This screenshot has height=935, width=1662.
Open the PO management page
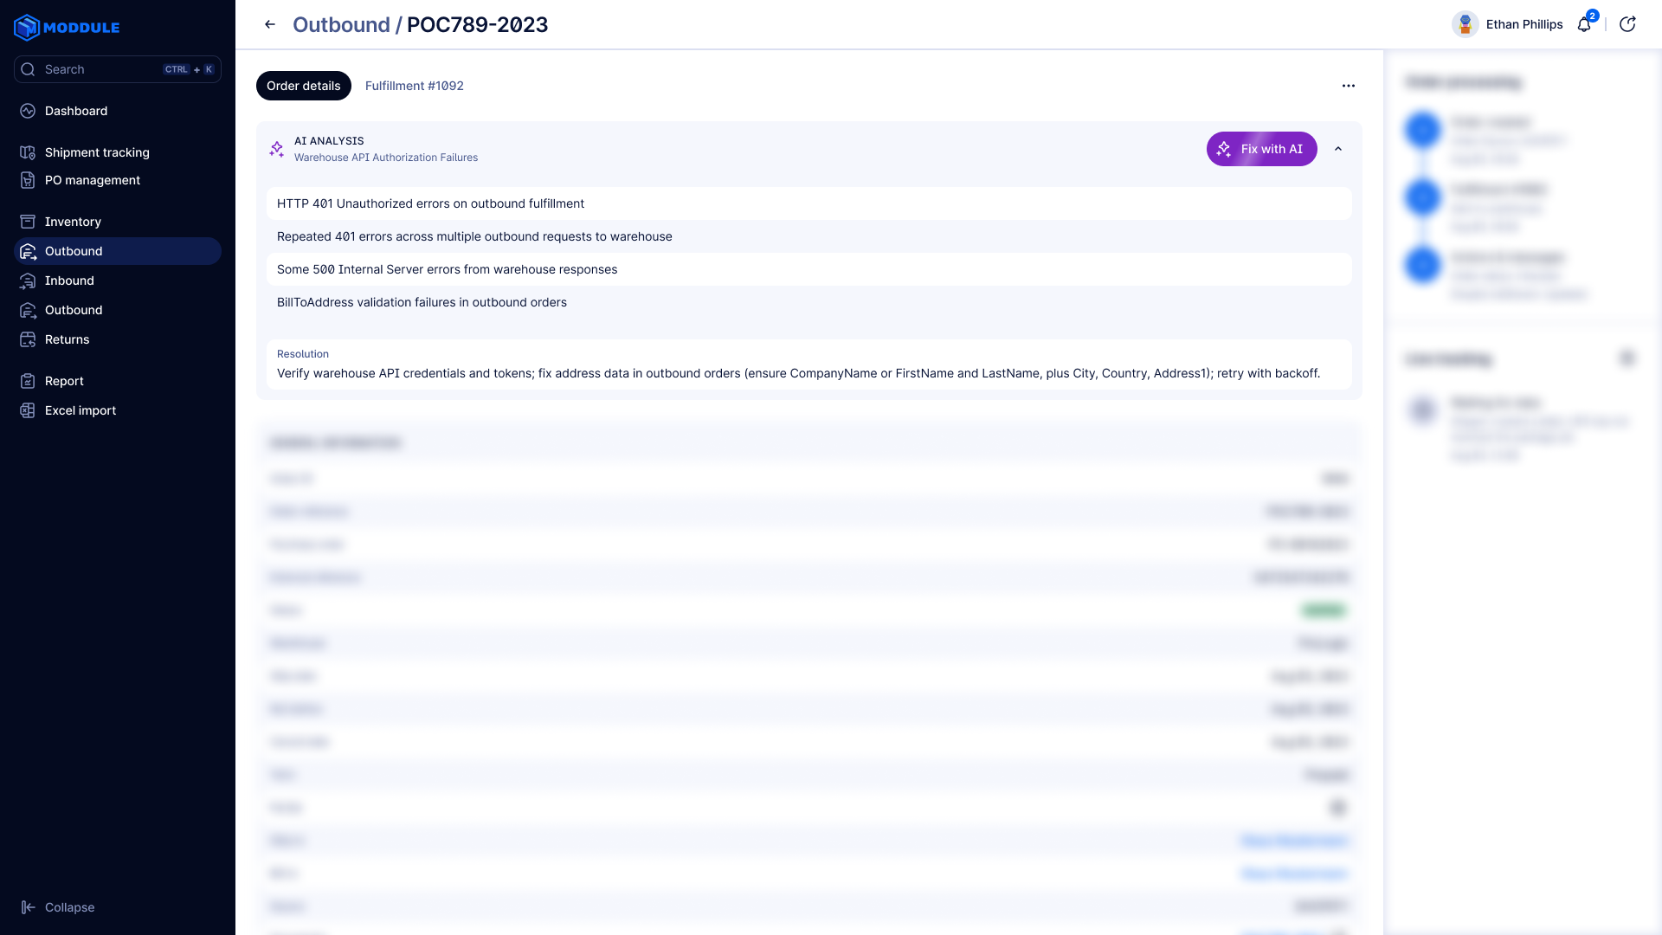tap(92, 180)
